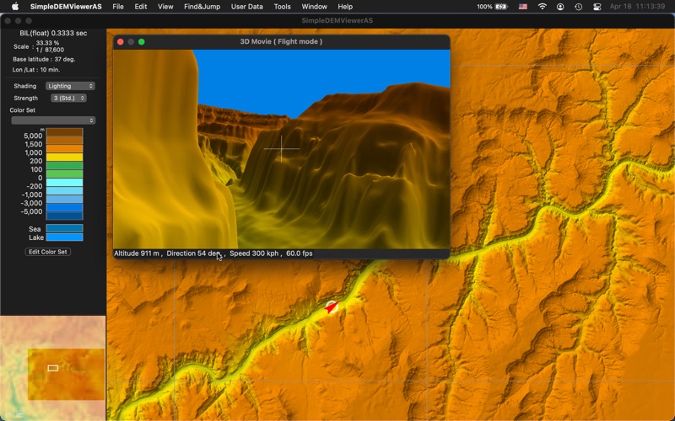Click the BIL(float) 0.3333 sec label
The image size is (675, 421).
pyautogui.click(x=53, y=33)
